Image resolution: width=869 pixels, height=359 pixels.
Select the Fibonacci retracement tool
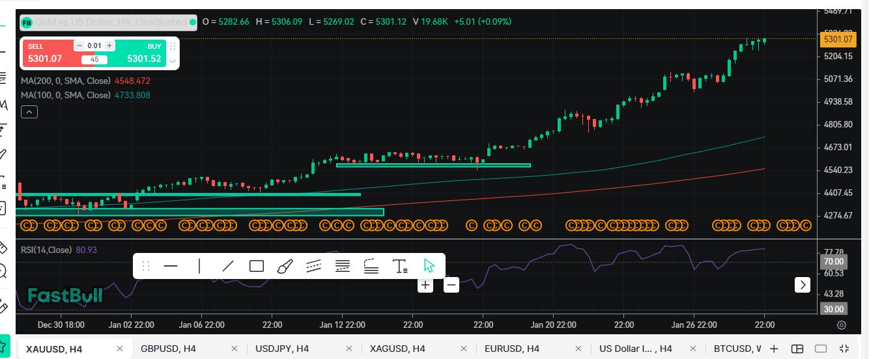[342, 266]
